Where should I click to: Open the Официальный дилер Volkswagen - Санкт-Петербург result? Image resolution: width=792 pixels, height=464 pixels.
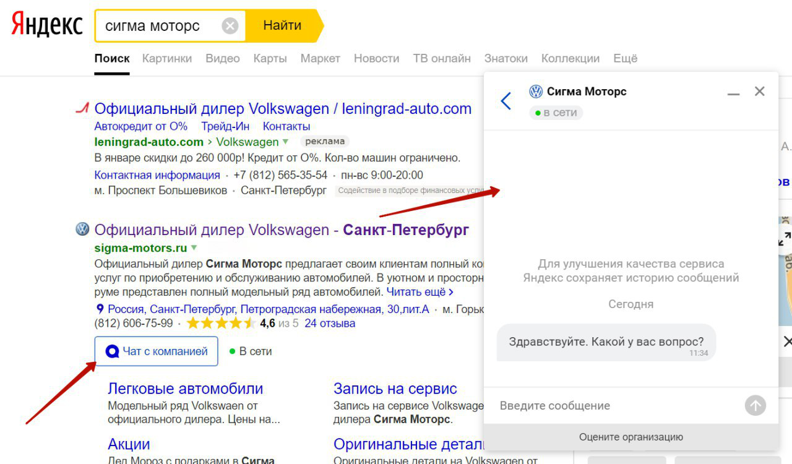coord(282,230)
